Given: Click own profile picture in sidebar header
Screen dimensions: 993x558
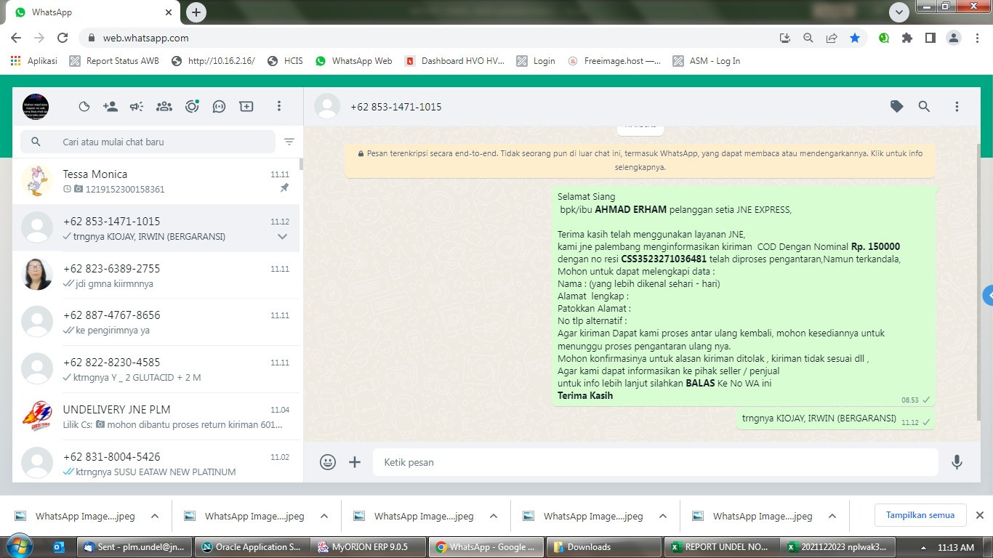Looking at the screenshot, I should point(36,107).
